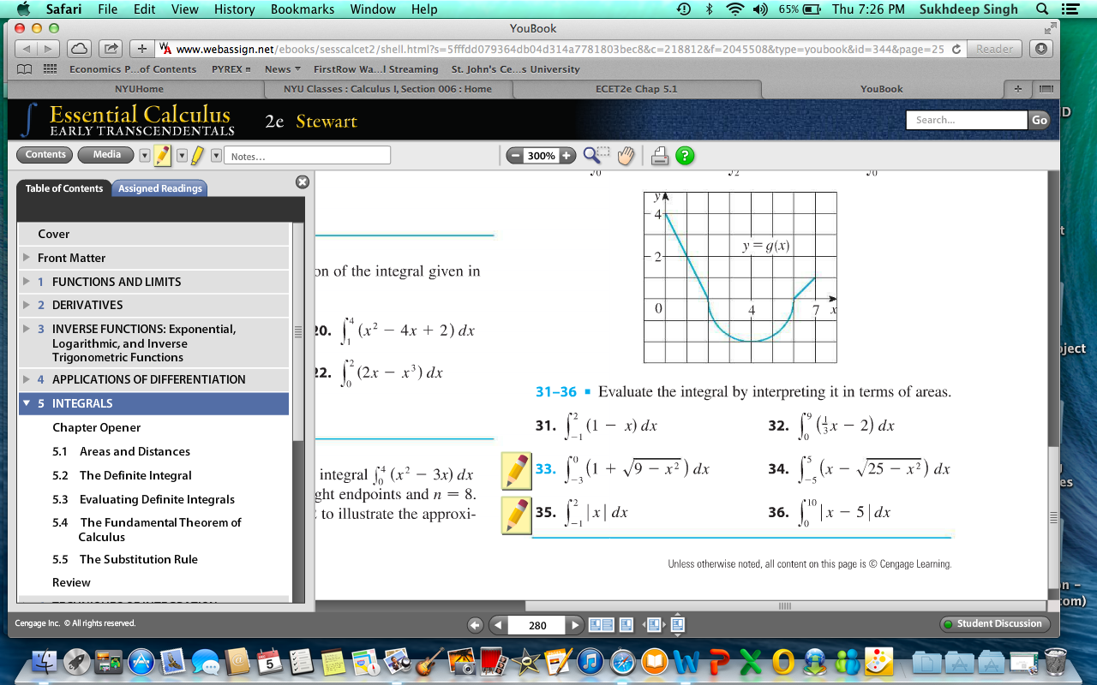
Task: Open the green help icon
Action: pyautogui.click(x=685, y=155)
